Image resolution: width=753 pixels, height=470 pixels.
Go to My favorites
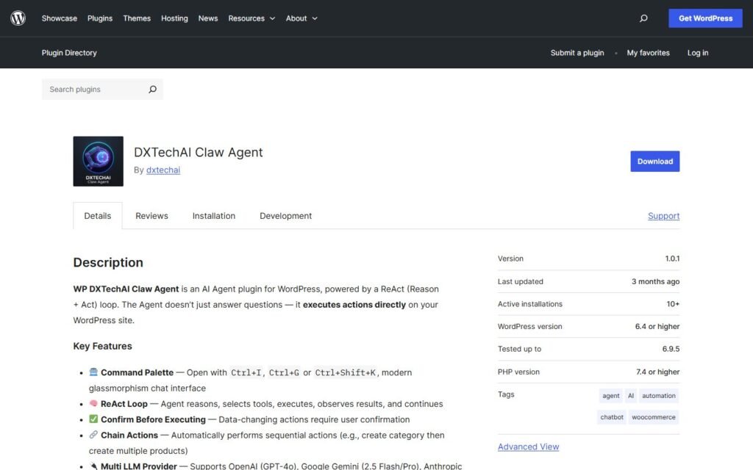coord(648,53)
